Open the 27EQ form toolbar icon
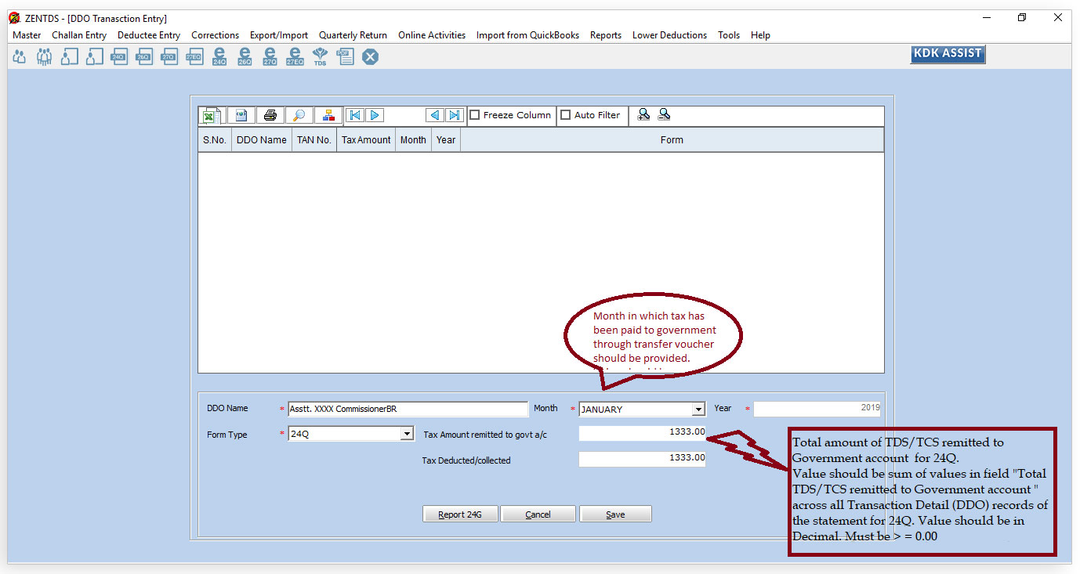1080x574 pixels. pyautogui.click(x=194, y=56)
